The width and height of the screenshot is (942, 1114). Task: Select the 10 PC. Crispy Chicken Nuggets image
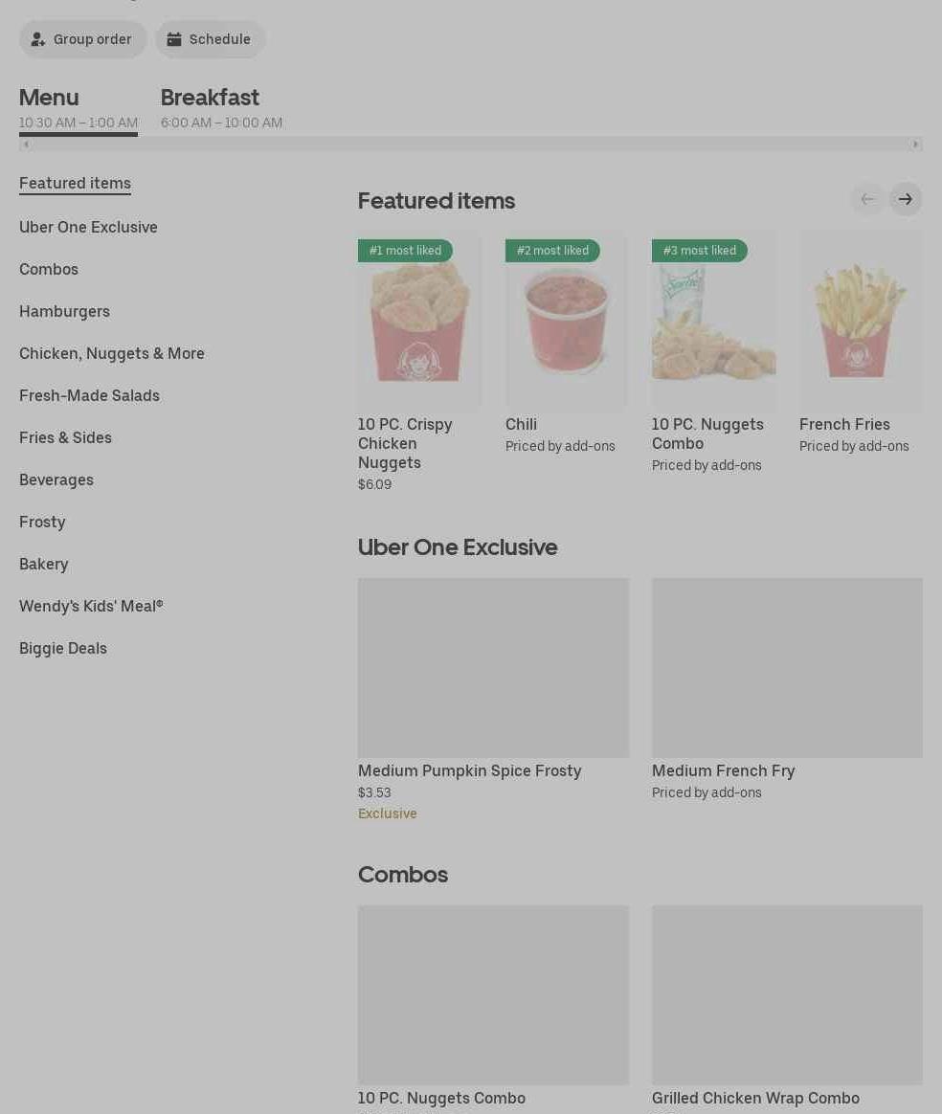pyautogui.click(x=419, y=321)
